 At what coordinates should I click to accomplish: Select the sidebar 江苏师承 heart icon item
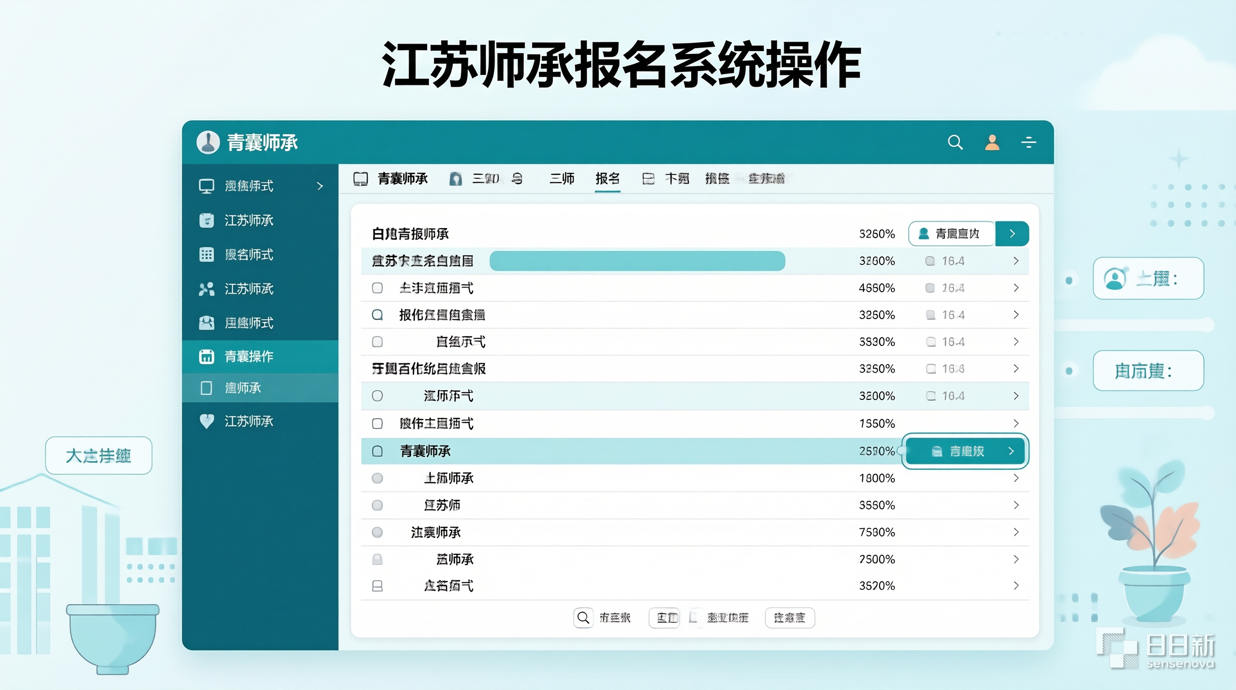tap(206, 421)
